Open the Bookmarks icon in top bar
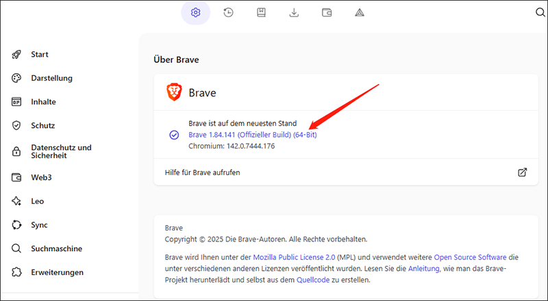 261,13
